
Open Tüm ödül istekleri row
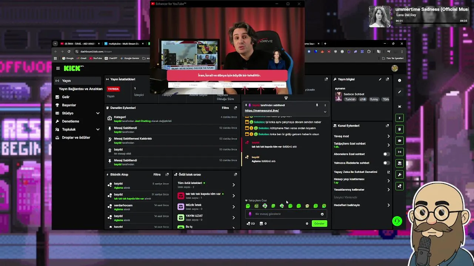click(x=206, y=185)
